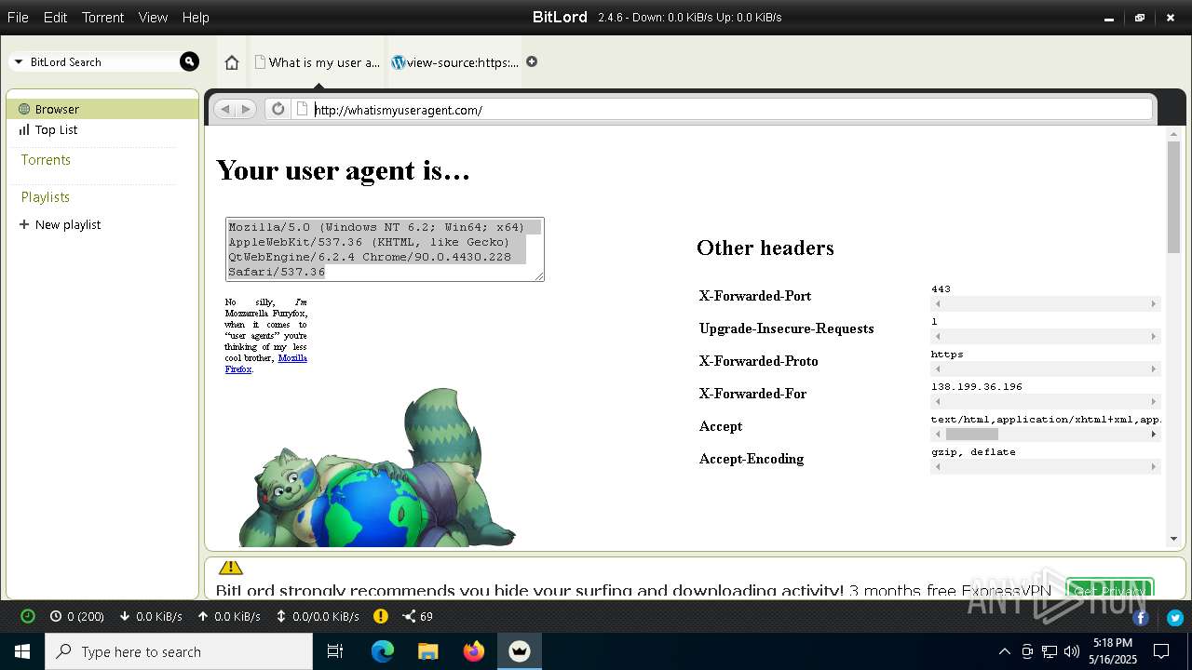Select Browser in the sidebar
This screenshot has height=670, width=1192.
(102, 109)
